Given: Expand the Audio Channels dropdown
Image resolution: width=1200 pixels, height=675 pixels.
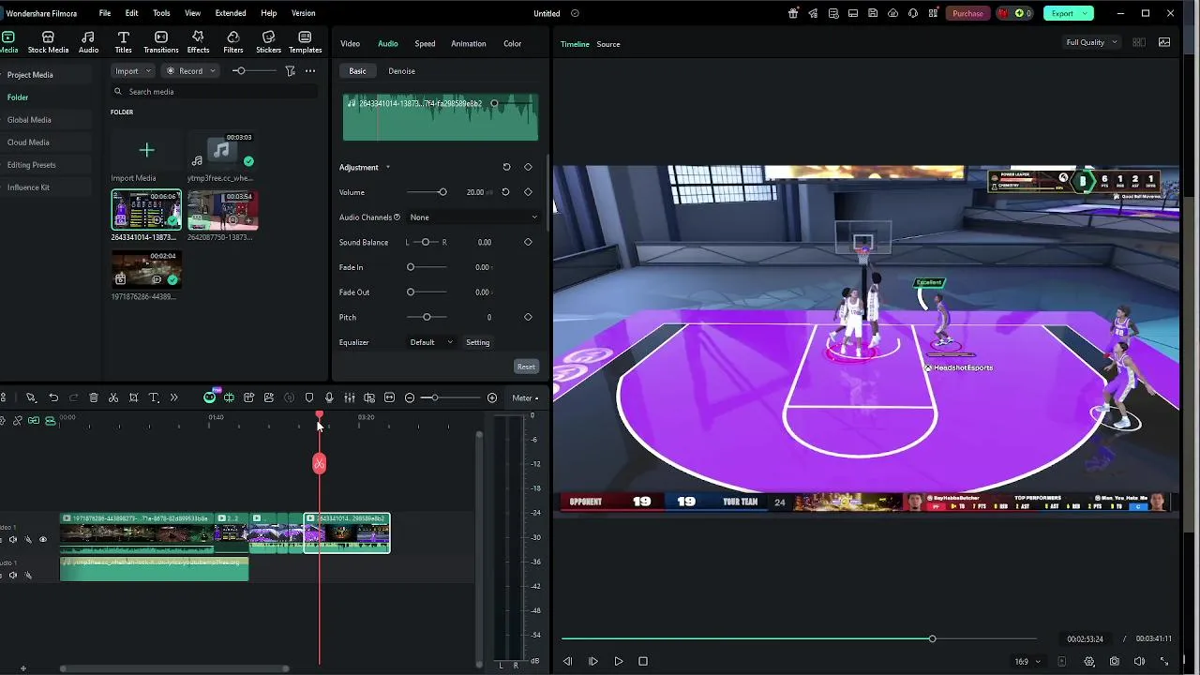Looking at the screenshot, I should (473, 217).
